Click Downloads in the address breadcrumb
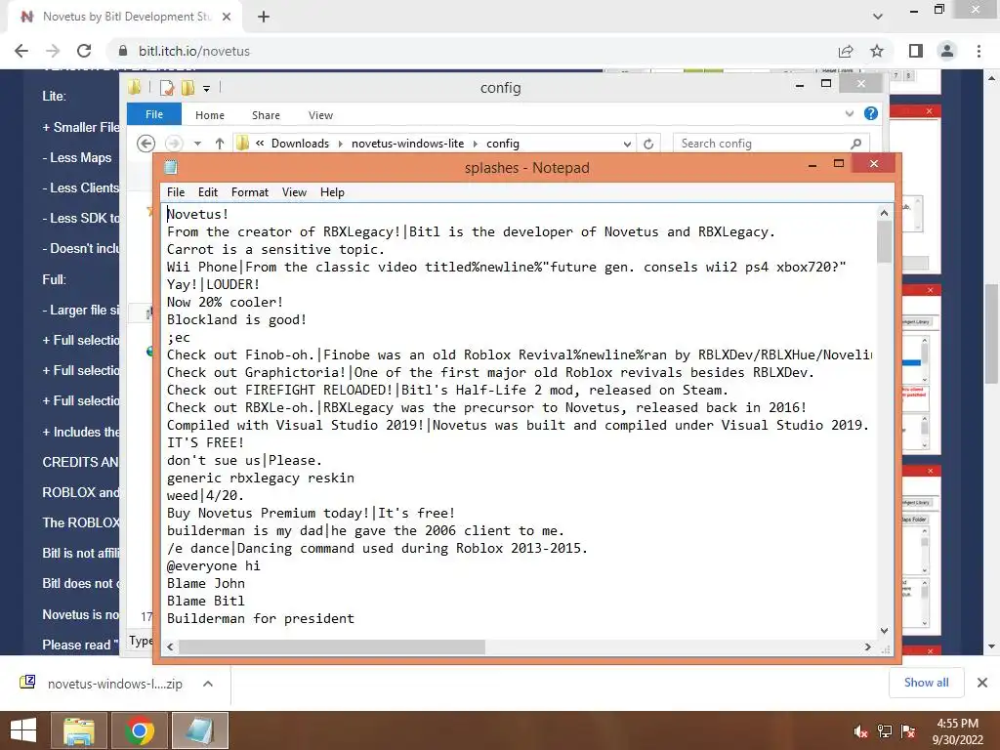The image size is (1000, 750). [x=300, y=144]
